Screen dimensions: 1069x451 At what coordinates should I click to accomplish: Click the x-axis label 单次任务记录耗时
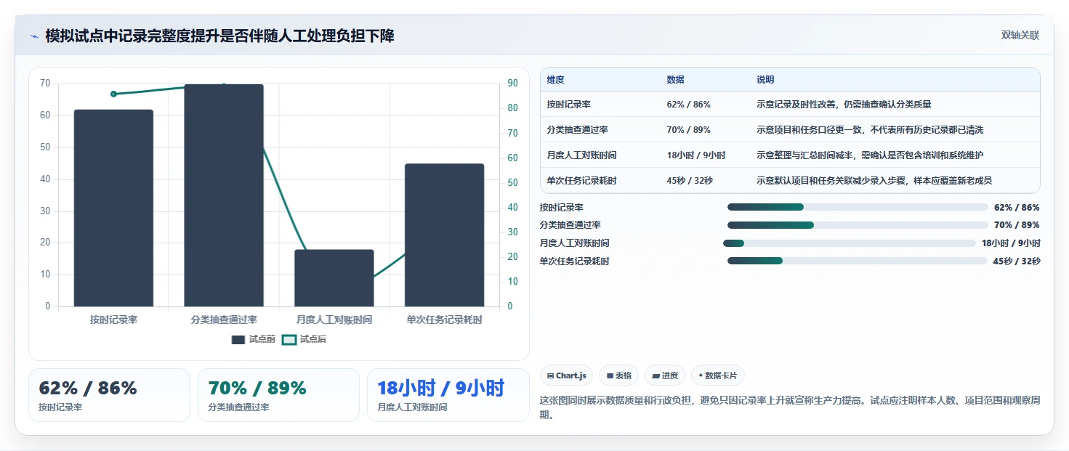coord(444,320)
